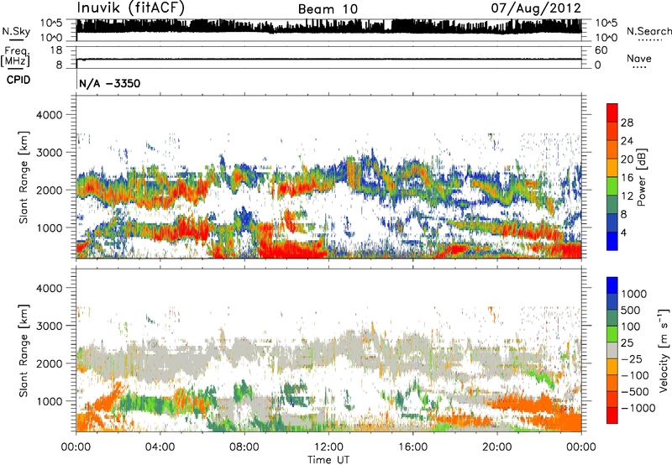
Task: Click the "1000" tick of the Velocity panel axis
Action: pyautogui.click(x=49, y=401)
